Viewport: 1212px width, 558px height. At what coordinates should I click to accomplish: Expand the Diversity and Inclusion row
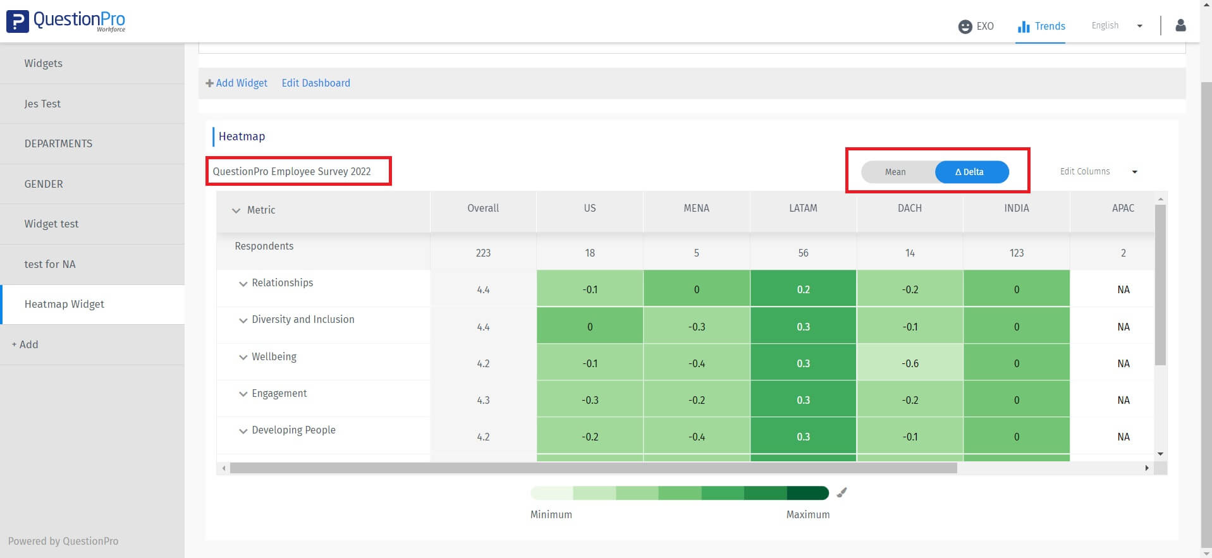[243, 320]
